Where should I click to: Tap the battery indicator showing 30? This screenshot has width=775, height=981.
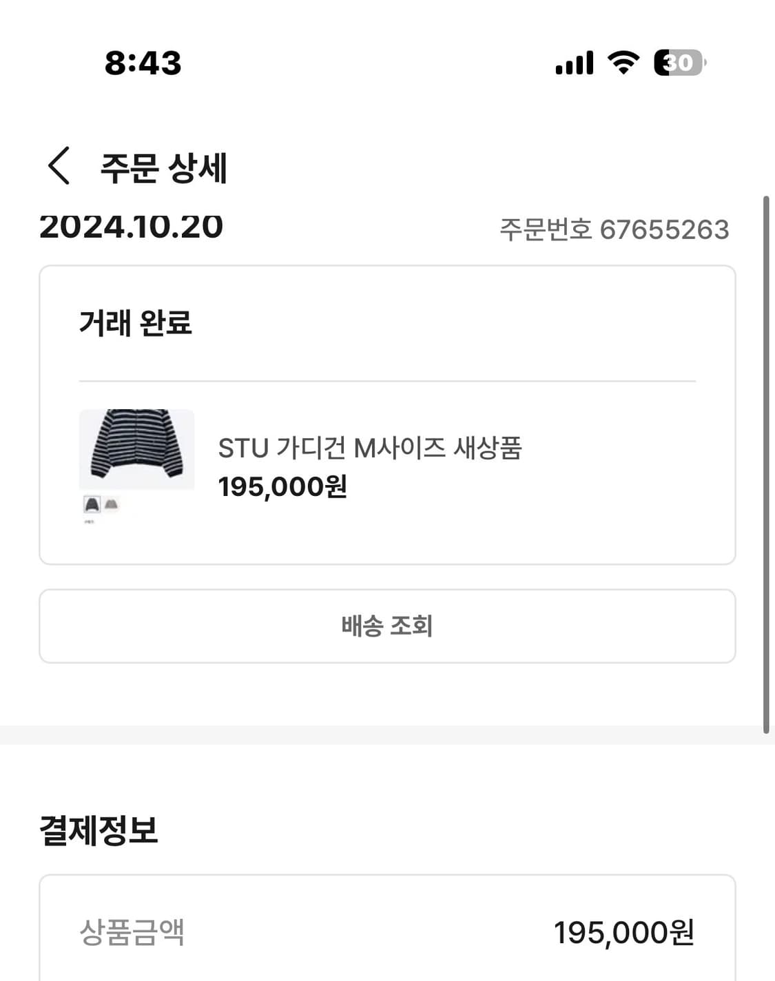679,63
